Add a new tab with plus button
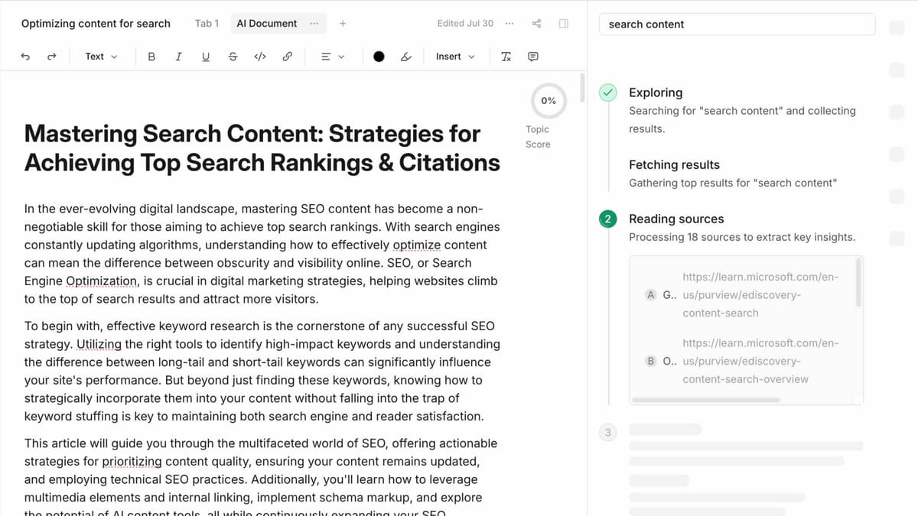This screenshot has height=516, width=918. [343, 24]
